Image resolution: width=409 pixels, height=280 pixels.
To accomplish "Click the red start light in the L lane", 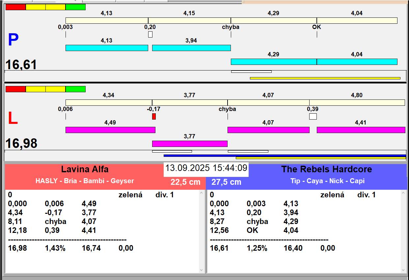I will click(16, 89).
